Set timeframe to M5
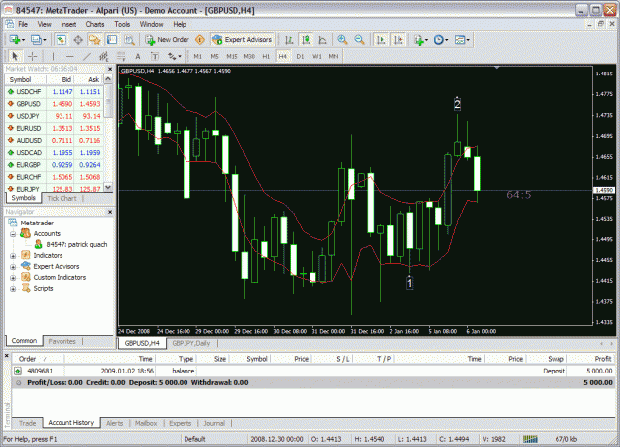 click(x=214, y=56)
